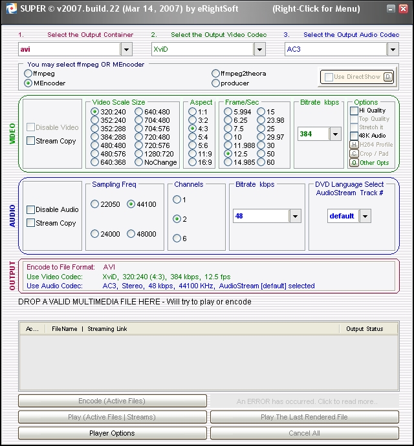Open Player Options
This screenshot has width=414, height=446.
(x=112, y=433)
